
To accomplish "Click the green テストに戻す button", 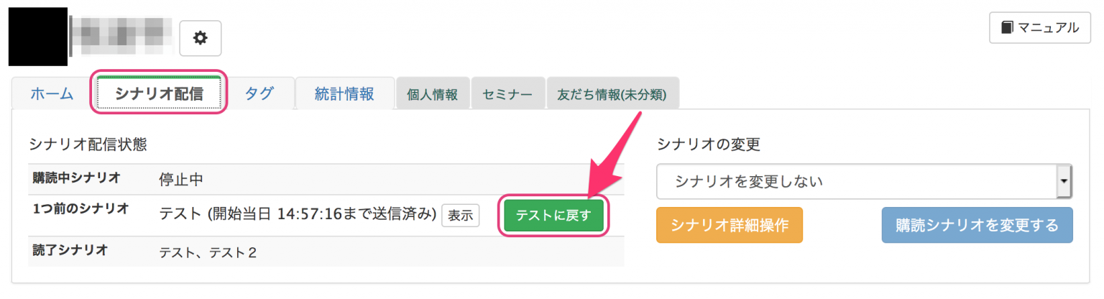I will [553, 216].
